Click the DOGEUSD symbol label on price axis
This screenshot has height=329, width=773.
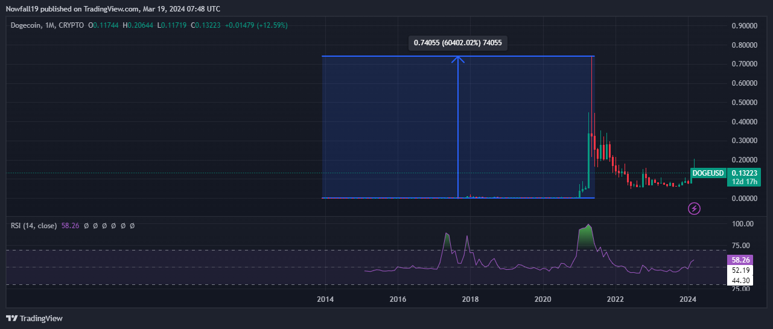[708, 173]
